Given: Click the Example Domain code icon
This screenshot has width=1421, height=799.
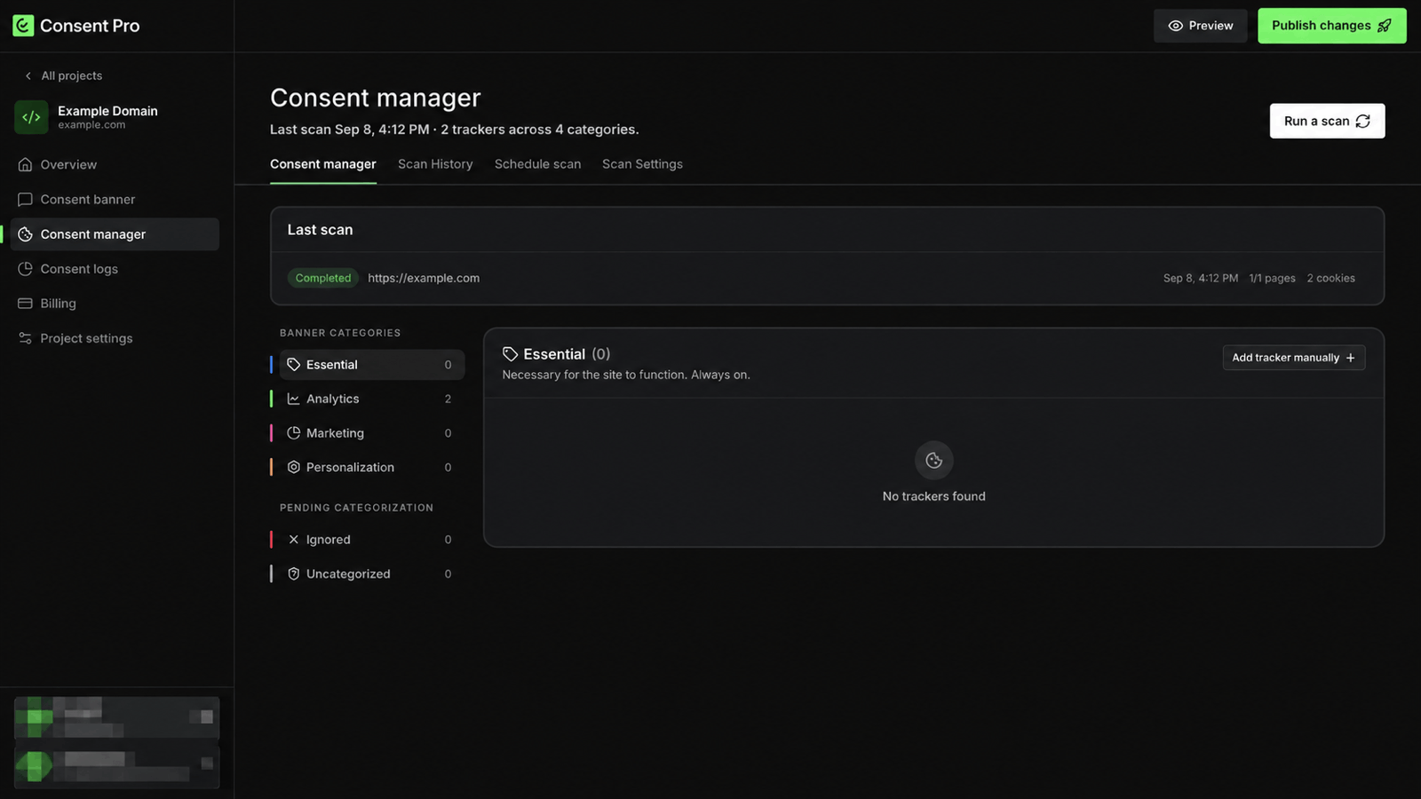Looking at the screenshot, I should click(x=31, y=117).
